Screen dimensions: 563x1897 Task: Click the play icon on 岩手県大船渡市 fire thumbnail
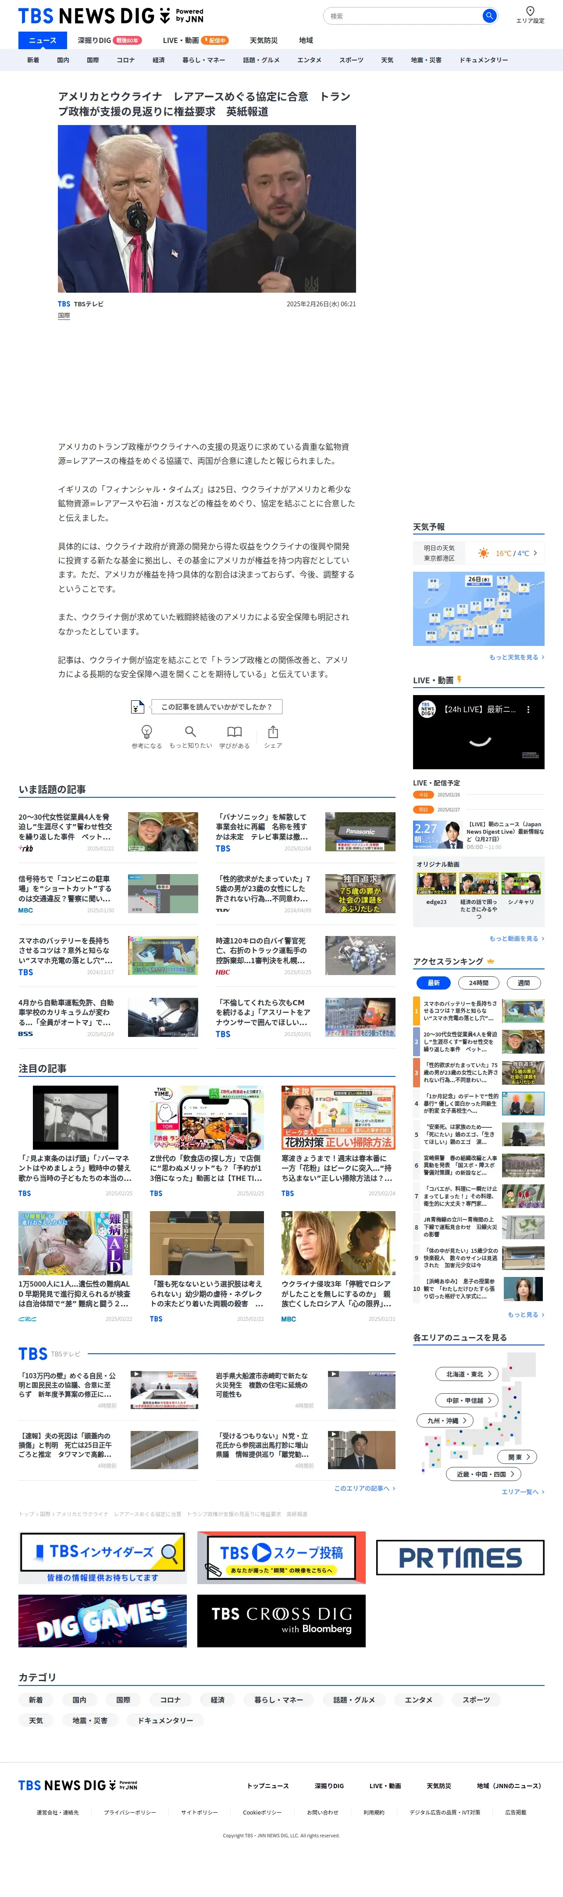(x=333, y=1374)
